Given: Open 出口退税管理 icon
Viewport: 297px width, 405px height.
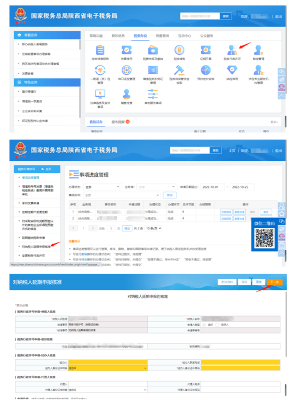Looking at the screenshot, I should click(127, 70).
